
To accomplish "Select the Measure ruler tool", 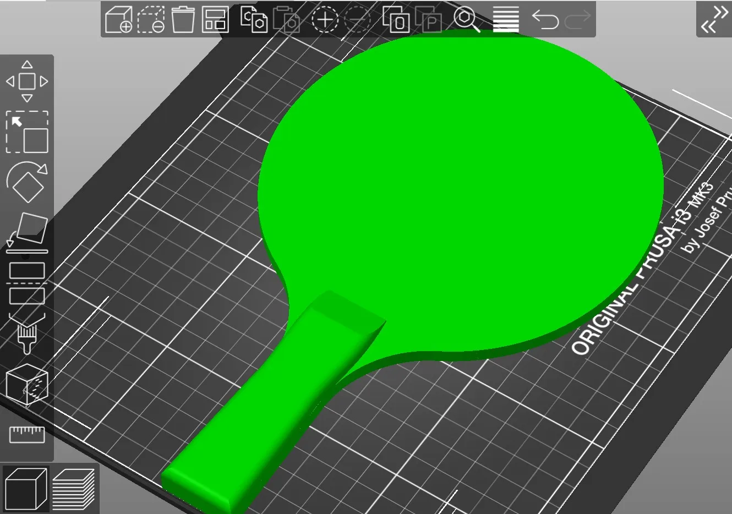I will tap(27, 435).
